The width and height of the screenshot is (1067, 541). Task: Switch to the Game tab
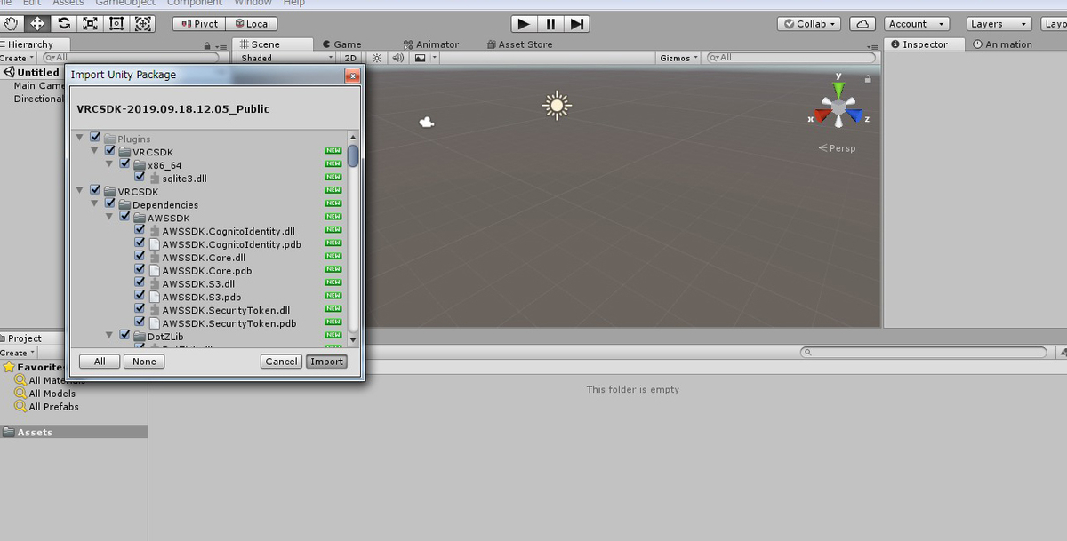342,44
